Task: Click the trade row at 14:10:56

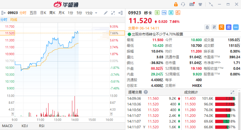Action: (x=153, y=110)
